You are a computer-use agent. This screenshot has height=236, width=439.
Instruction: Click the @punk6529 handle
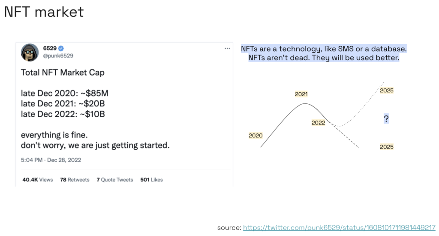(x=58, y=56)
